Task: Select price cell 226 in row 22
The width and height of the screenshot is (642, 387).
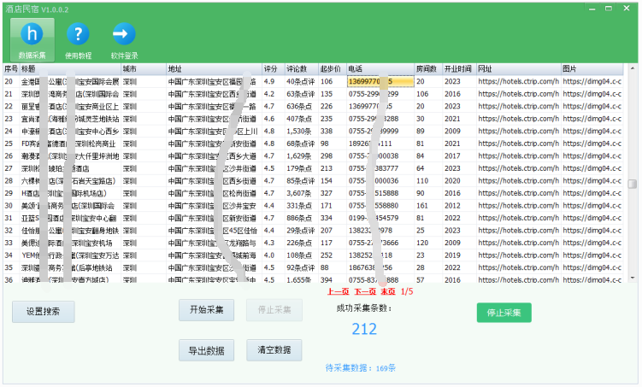Action: [333, 107]
